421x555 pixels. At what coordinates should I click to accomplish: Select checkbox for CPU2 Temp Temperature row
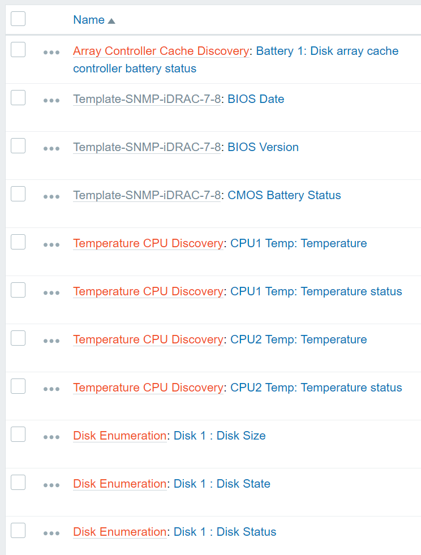pos(18,338)
